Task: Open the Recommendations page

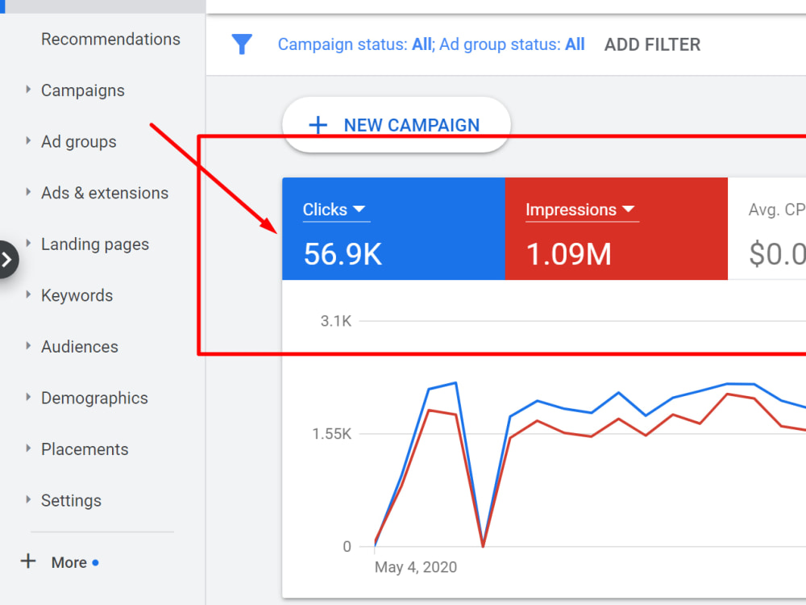Action: (x=110, y=39)
